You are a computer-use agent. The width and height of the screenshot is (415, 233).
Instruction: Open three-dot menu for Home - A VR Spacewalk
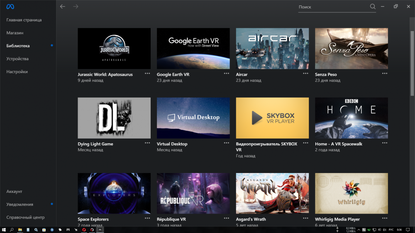[385, 143]
